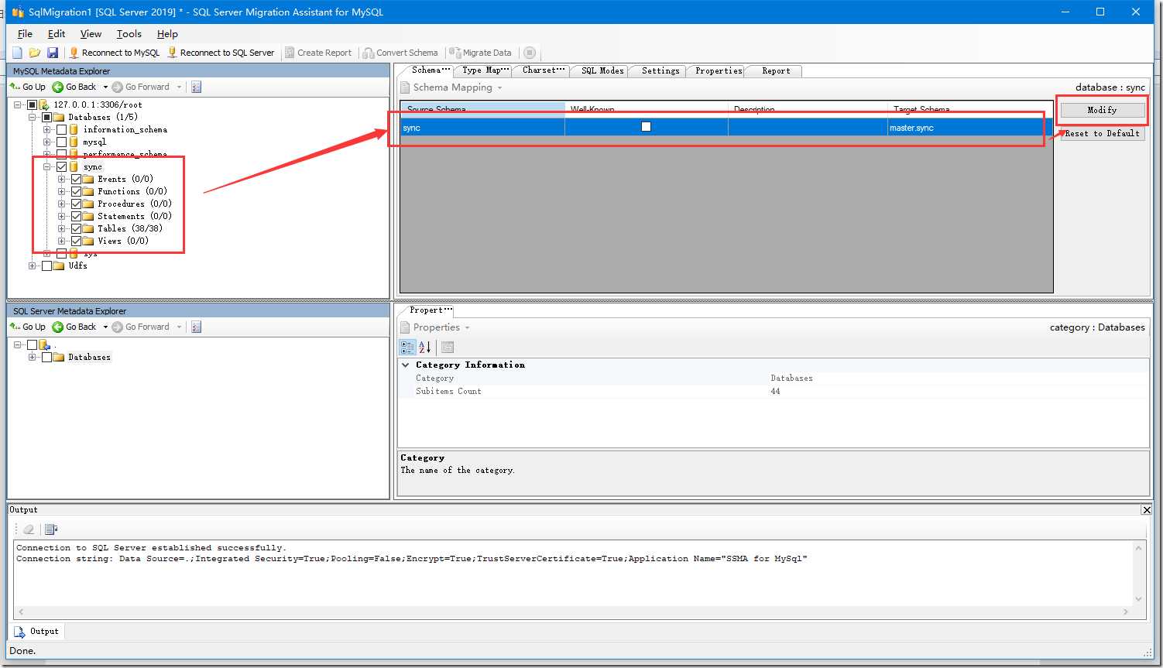Select the Statements (0/0) tree item
Viewport: 1163px width, 668px height.
click(x=134, y=216)
